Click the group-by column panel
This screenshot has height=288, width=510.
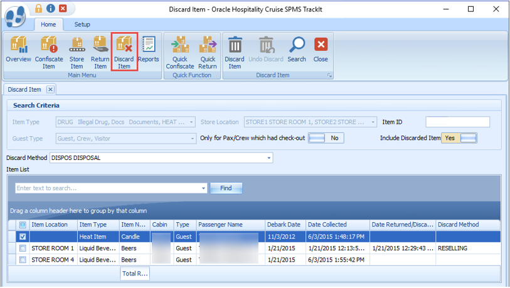point(254,211)
